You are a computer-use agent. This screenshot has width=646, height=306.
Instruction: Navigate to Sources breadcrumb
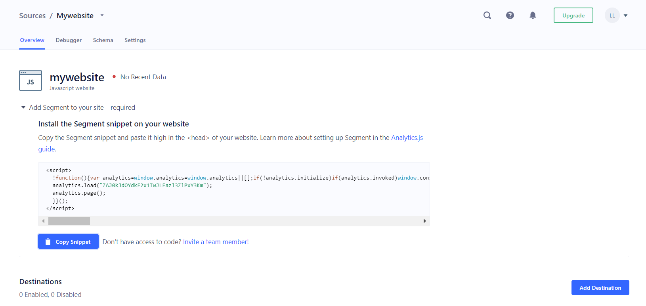pyautogui.click(x=32, y=15)
